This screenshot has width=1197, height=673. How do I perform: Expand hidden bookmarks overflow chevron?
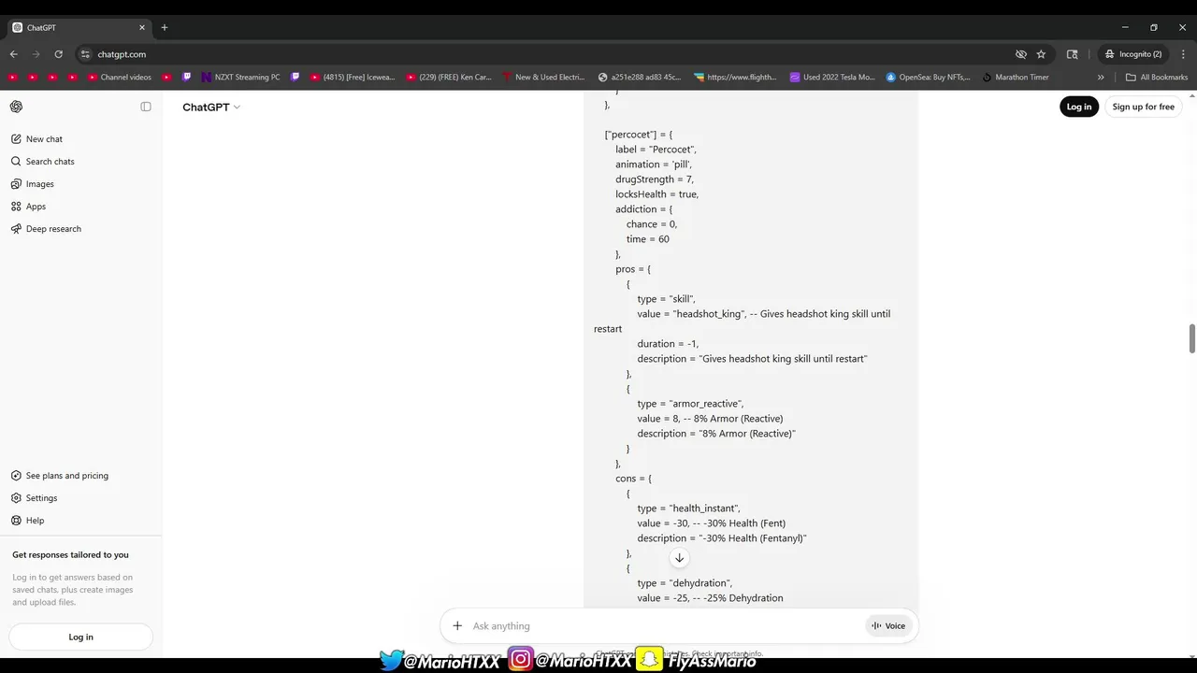coord(1101,78)
